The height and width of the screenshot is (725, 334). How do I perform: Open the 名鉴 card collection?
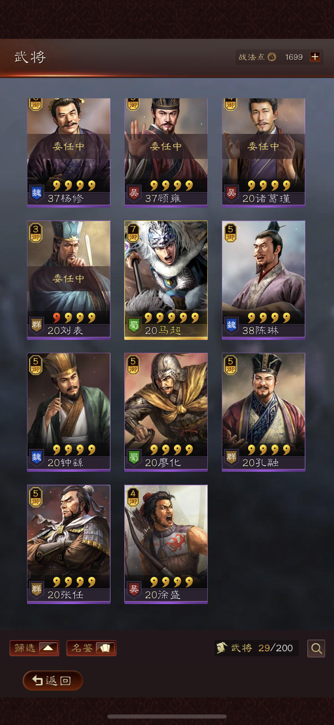(91, 648)
